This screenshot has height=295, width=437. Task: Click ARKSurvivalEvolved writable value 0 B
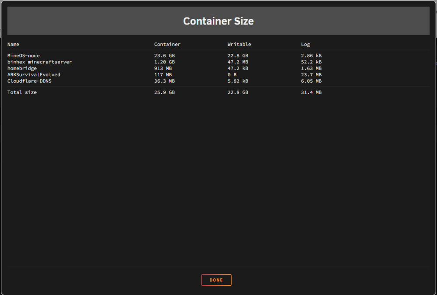(232, 74)
